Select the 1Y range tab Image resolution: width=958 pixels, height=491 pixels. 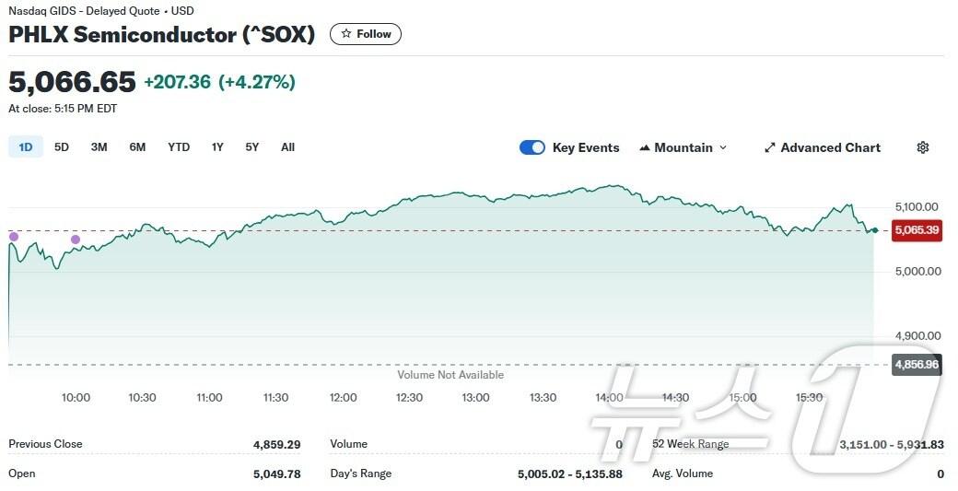coord(217,146)
